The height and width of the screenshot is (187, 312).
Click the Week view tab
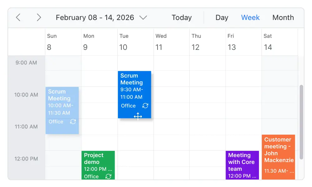pyautogui.click(x=250, y=18)
